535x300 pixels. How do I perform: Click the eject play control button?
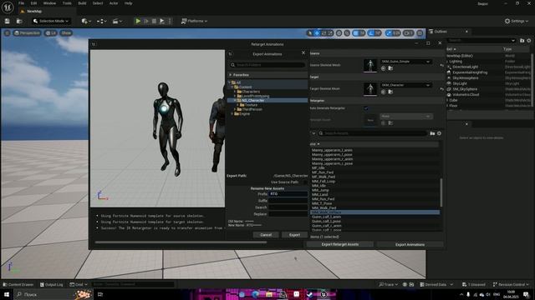coord(162,21)
